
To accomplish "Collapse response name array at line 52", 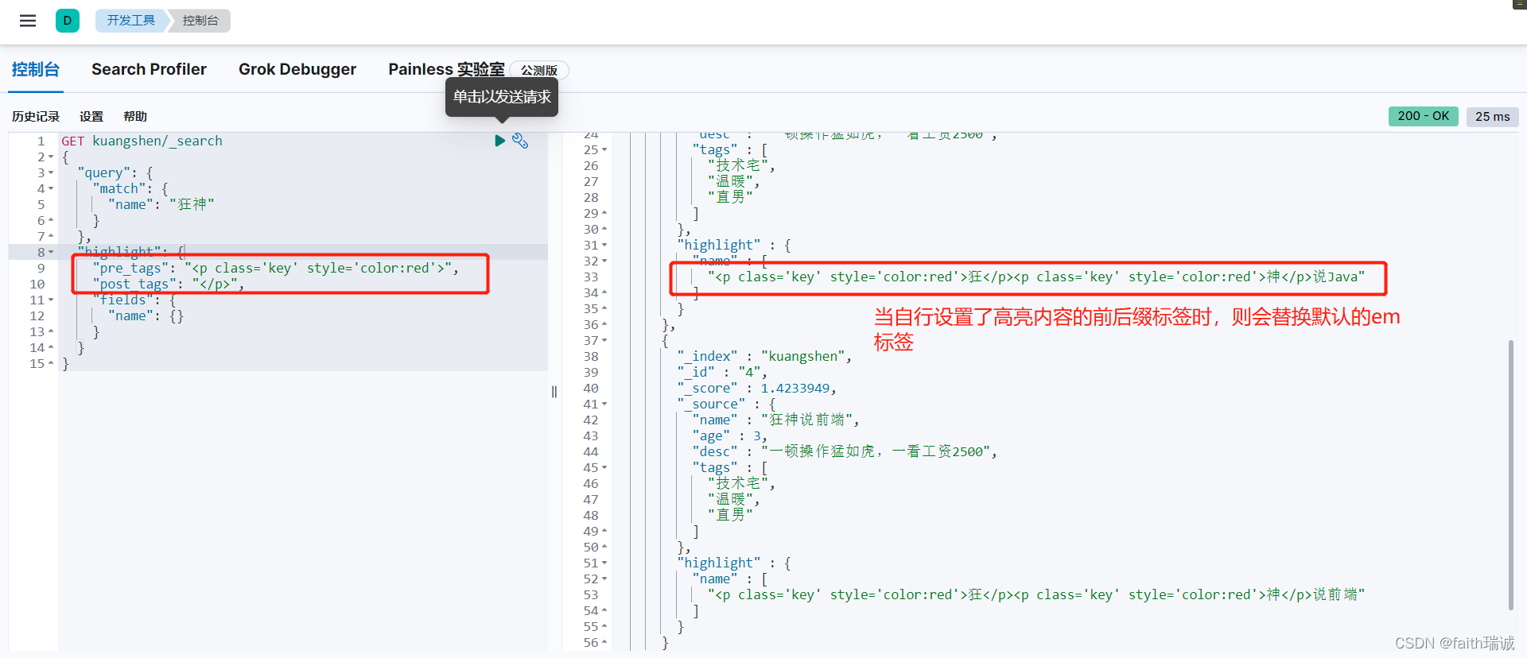I will 604,579.
